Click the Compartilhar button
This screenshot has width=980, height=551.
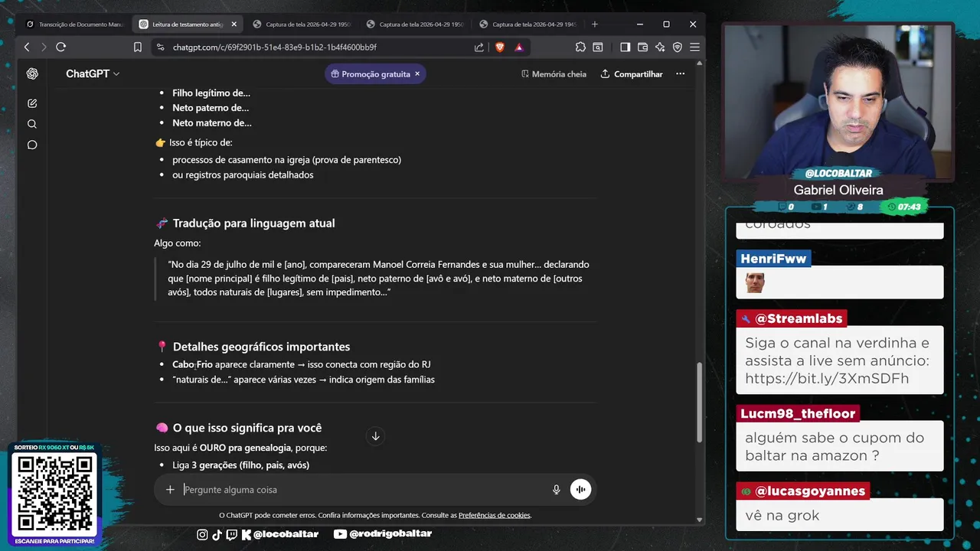(x=632, y=74)
